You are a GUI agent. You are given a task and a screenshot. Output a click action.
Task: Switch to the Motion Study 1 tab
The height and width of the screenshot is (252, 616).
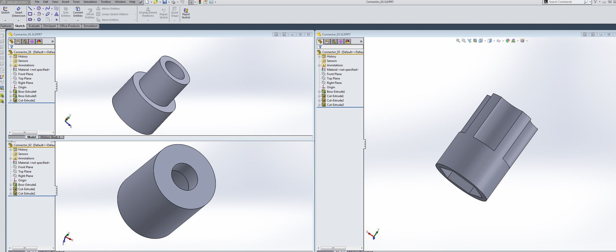point(50,137)
